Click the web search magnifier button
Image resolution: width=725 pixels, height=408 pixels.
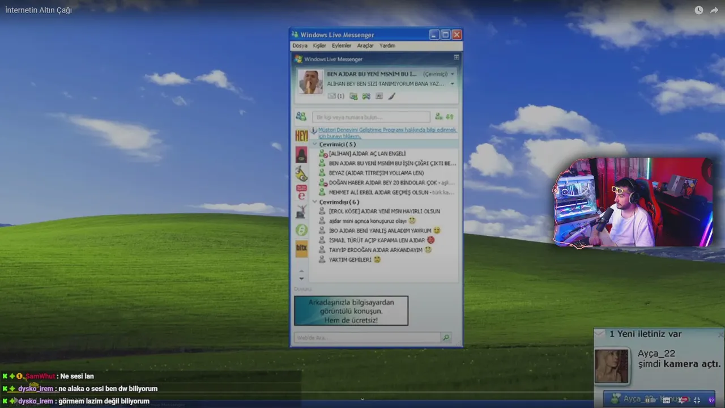[x=446, y=338]
